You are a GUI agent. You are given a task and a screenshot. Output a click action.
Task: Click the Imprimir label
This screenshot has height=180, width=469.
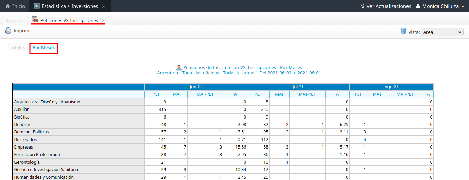click(x=23, y=30)
